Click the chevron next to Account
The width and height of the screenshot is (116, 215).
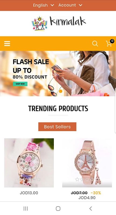pos(80,5)
